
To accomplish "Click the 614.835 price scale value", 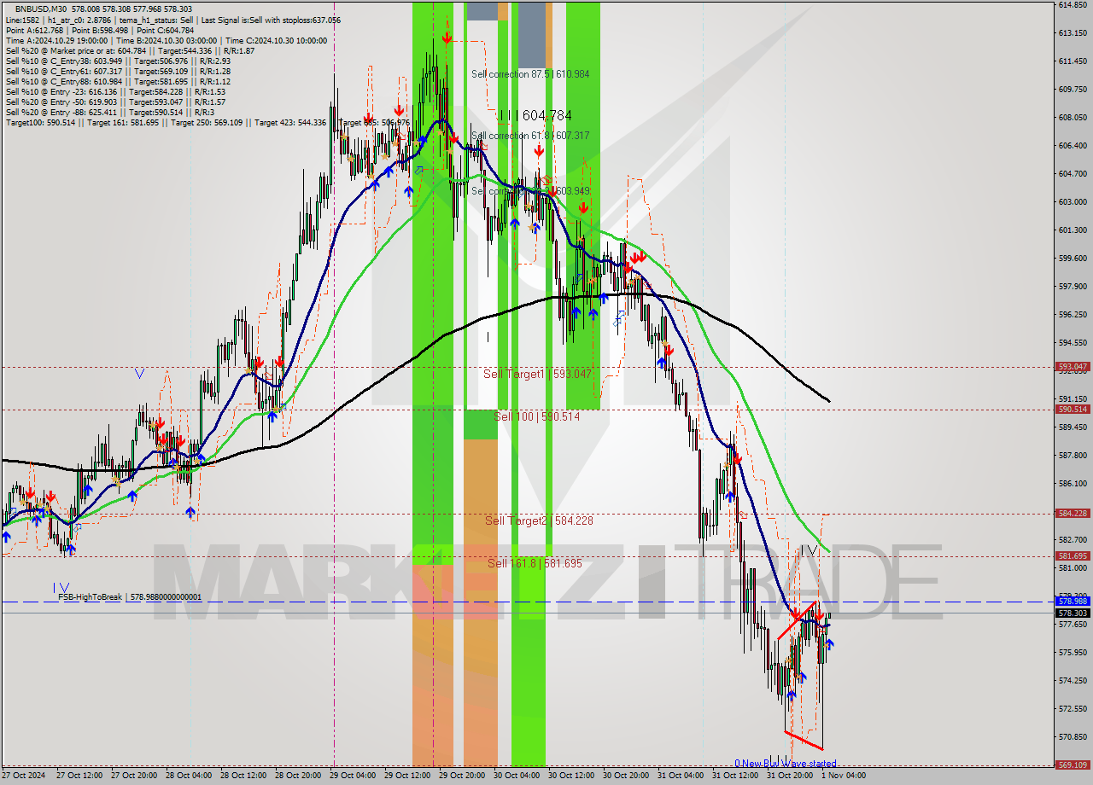I will [x=1073, y=5].
